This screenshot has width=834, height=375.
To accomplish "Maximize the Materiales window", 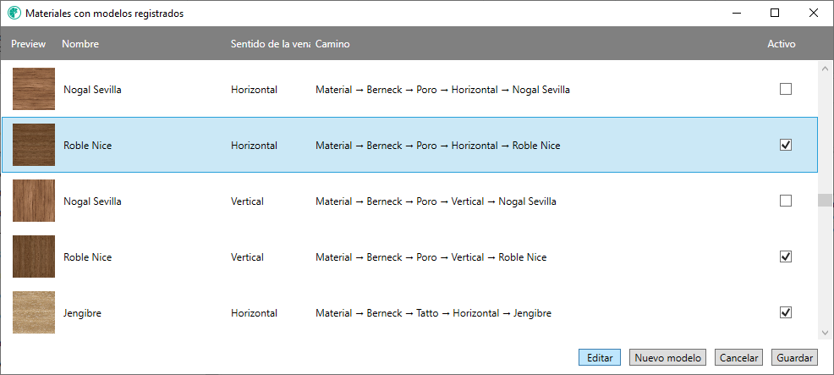I will (x=775, y=14).
